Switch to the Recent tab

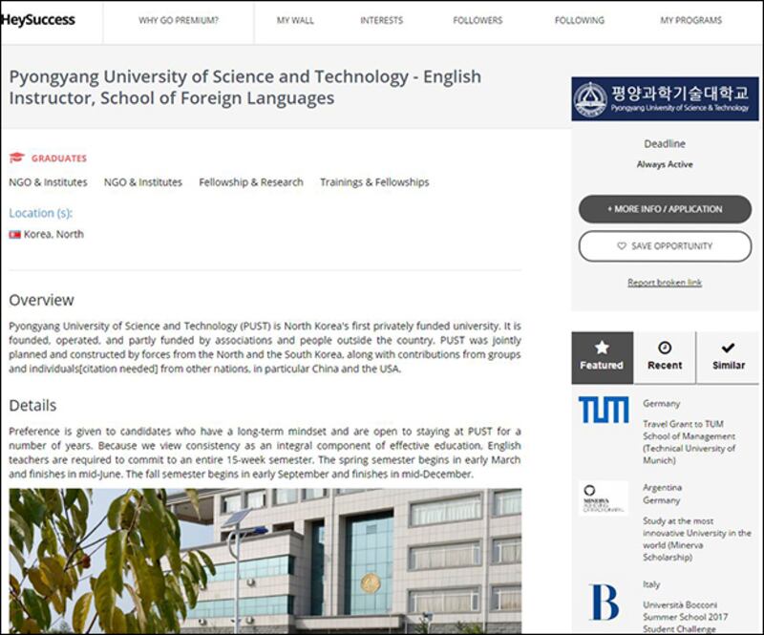(x=665, y=358)
